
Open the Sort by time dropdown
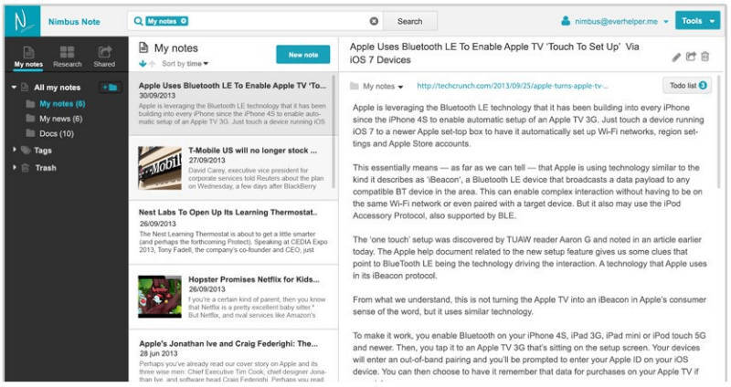(185, 63)
